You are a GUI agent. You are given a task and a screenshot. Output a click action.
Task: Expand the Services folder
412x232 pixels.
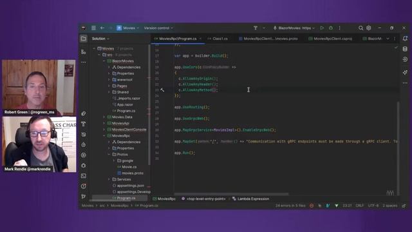[x=109, y=179]
